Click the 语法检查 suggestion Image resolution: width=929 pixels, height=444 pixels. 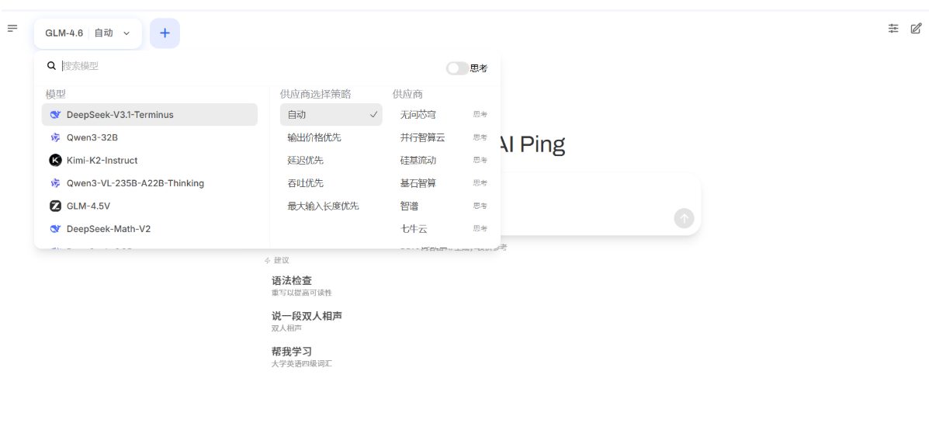click(300, 286)
